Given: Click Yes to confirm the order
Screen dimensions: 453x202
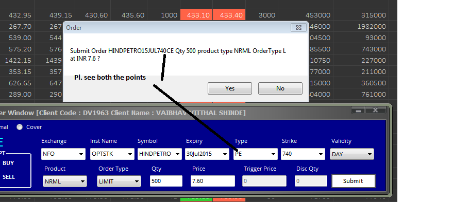Looking at the screenshot, I should [x=230, y=88].
